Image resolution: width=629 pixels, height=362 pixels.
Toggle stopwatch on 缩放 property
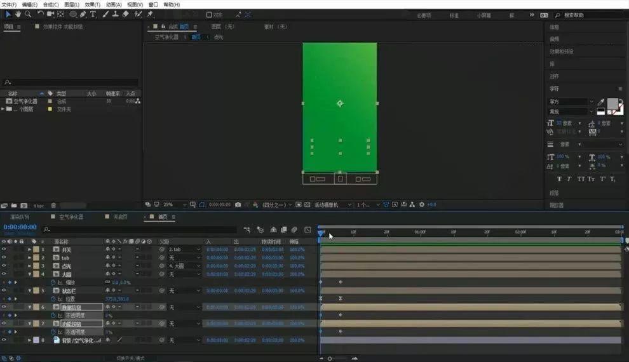[53, 283]
